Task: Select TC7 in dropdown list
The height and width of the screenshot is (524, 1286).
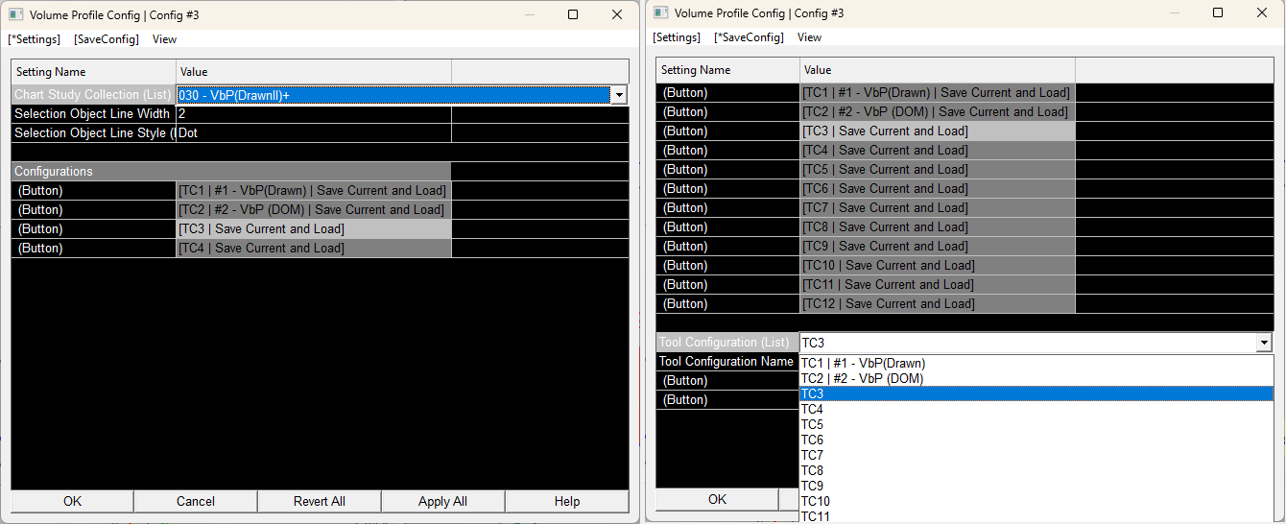Action: [1036, 456]
